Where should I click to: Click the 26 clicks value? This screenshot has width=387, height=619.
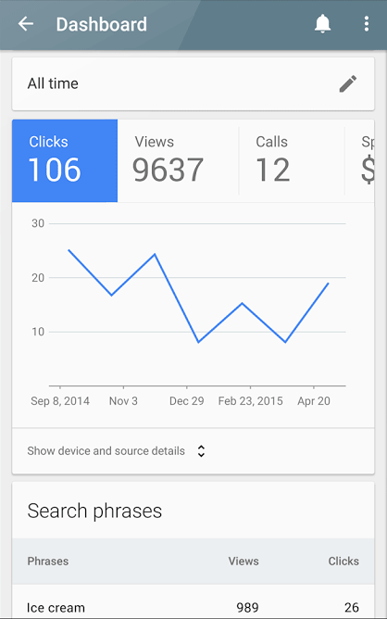pos(352,607)
